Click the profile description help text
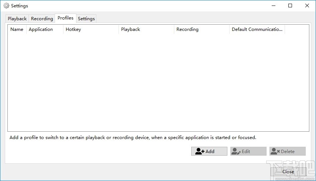The width and height of the screenshot is (316, 181). [x=133, y=138]
